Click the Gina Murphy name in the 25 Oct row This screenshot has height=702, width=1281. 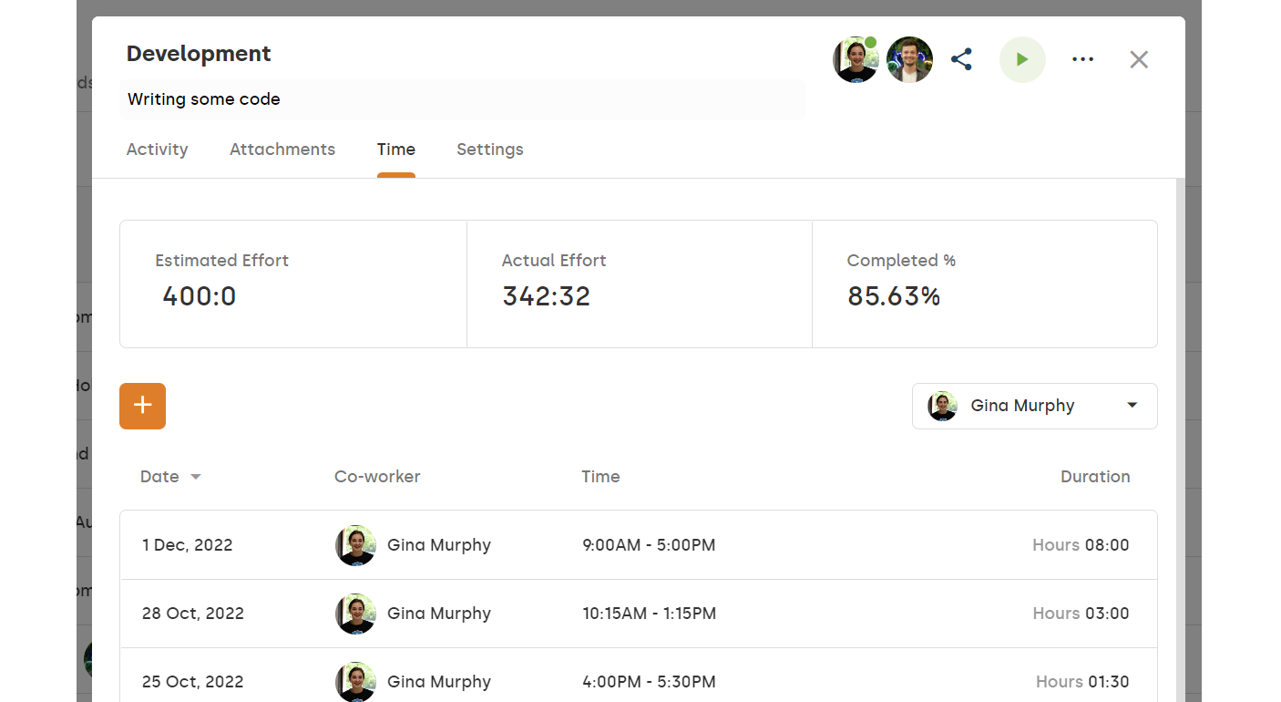[439, 682]
